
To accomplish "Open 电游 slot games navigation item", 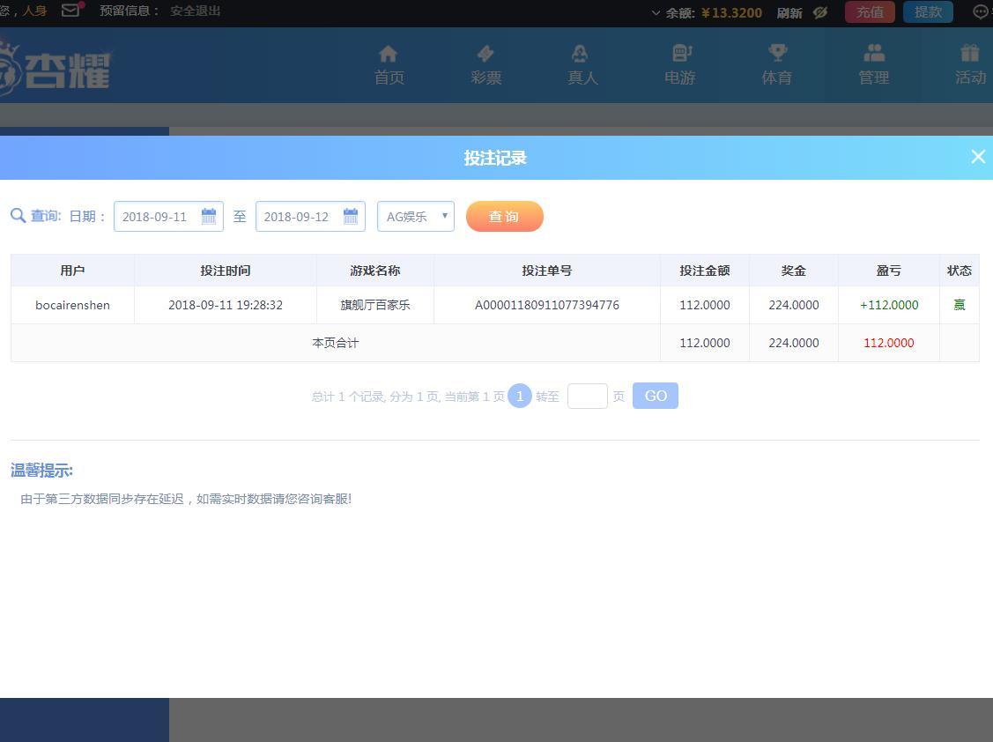I will pos(679,65).
